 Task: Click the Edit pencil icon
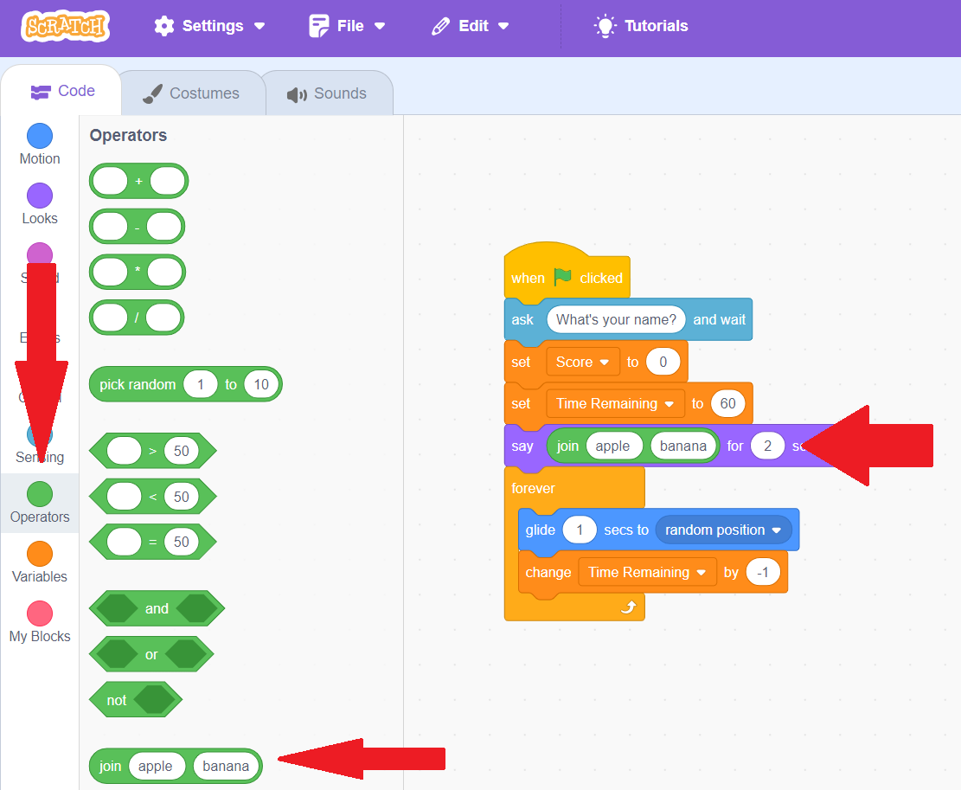pyautogui.click(x=440, y=26)
